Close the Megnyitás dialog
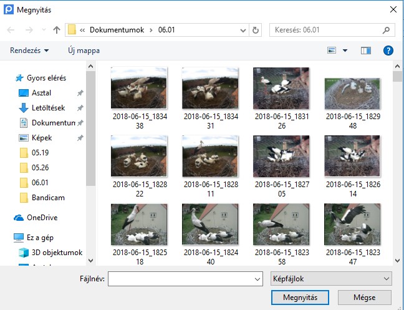This screenshot has height=310, width=404. pos(393,9)
